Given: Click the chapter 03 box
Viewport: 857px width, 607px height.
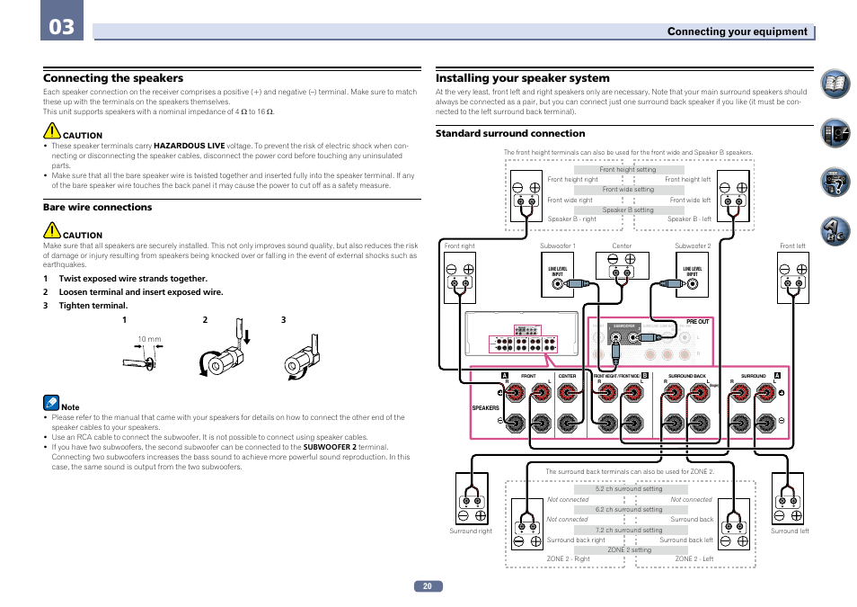Looking at the screenshot, I should pos(62,21).
